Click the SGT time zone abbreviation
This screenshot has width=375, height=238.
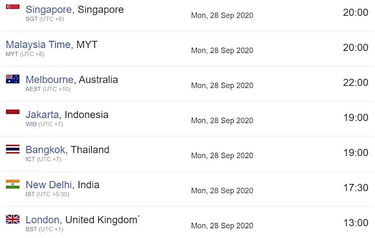(x=32, y=19)
